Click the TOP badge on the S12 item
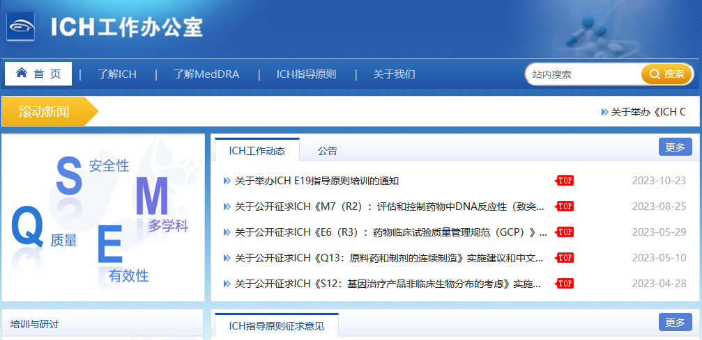This screenshot has width=702, height=340. (x=565, y=283)
